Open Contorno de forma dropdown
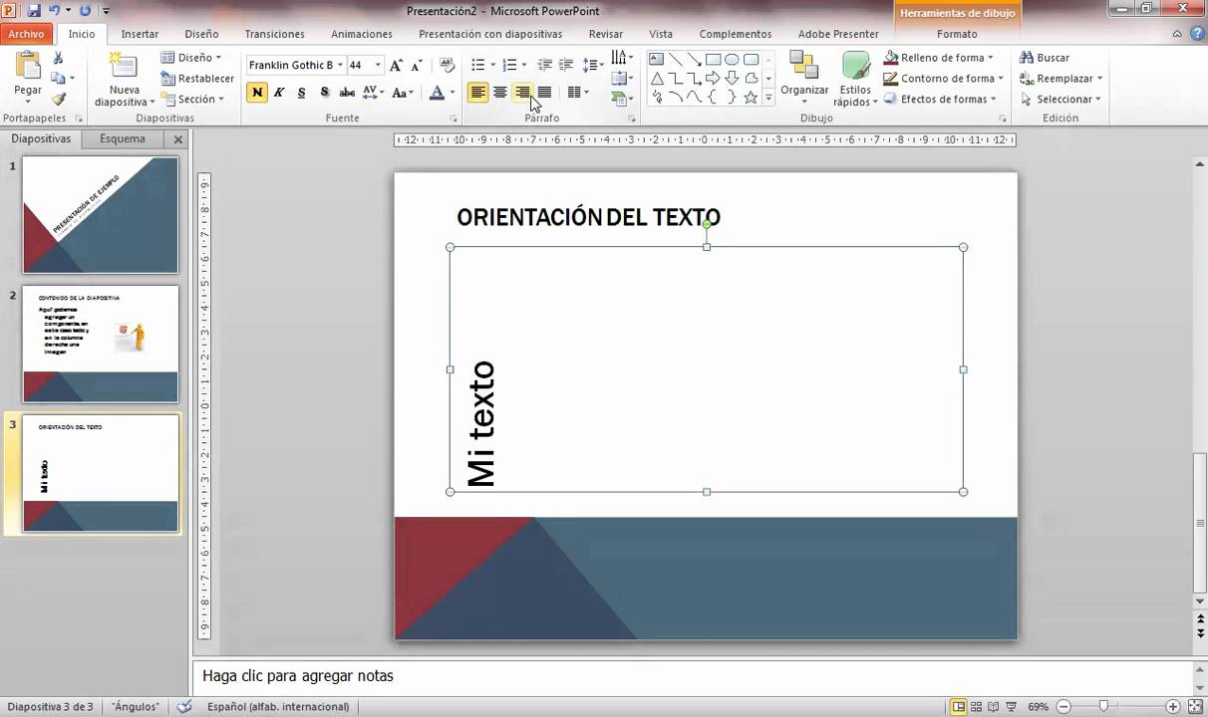The height and width of the screenshot is (717, 1208). point(944,79)
